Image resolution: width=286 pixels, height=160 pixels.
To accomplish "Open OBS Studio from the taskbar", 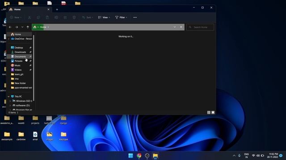I will point(147,156).
